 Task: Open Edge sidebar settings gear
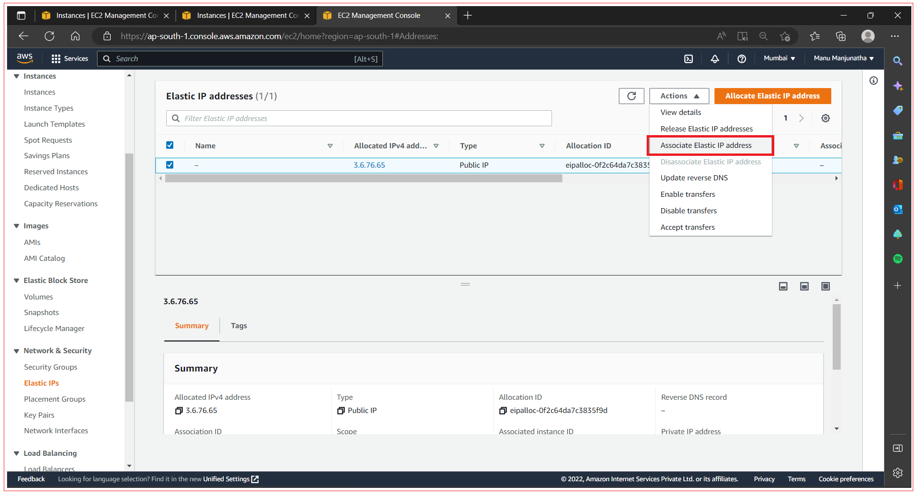[x=898, y=473]
